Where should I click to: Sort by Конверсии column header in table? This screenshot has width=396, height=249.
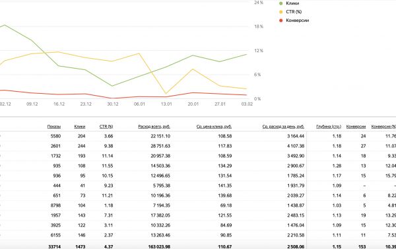pos(356,127)
